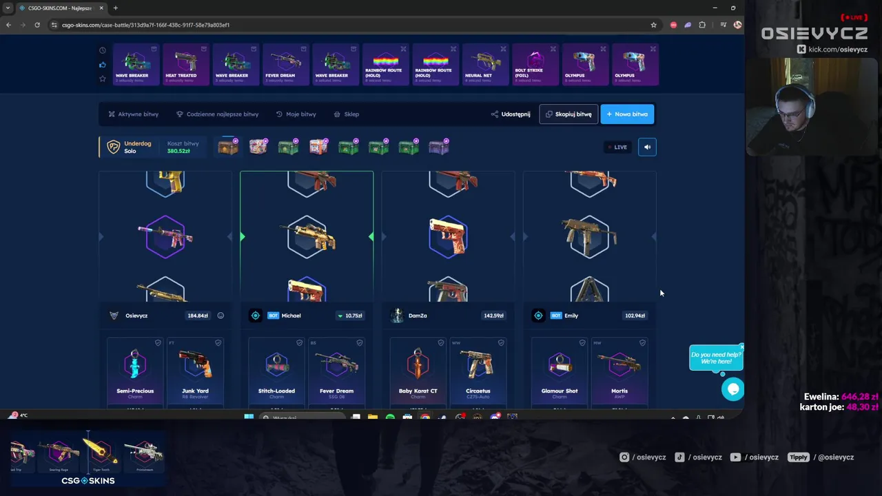Bookmark this page with the star icon
Viewport: 882px width, 496px height.
click(653, 25)
